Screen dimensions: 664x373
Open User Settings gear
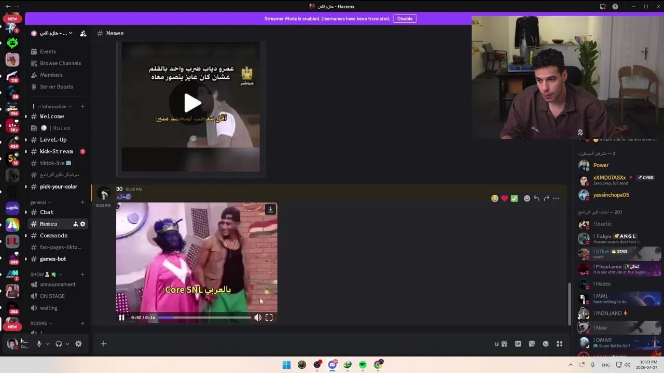[x=78, y=343]
